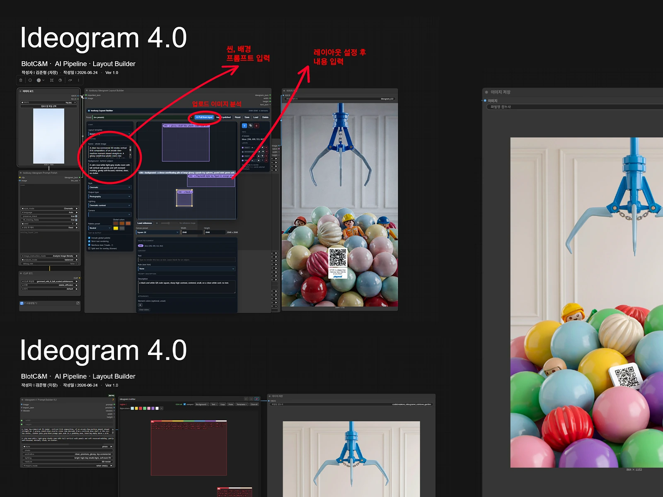The width and height of the screenshot is (663, 497).
Task: Click the Reset button in Layout Builder
Action: pos(237,117)
